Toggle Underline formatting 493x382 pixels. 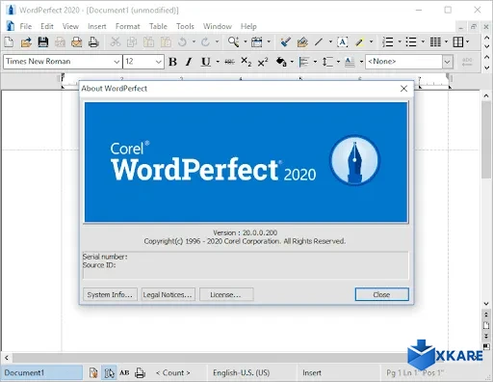[205, 62]
